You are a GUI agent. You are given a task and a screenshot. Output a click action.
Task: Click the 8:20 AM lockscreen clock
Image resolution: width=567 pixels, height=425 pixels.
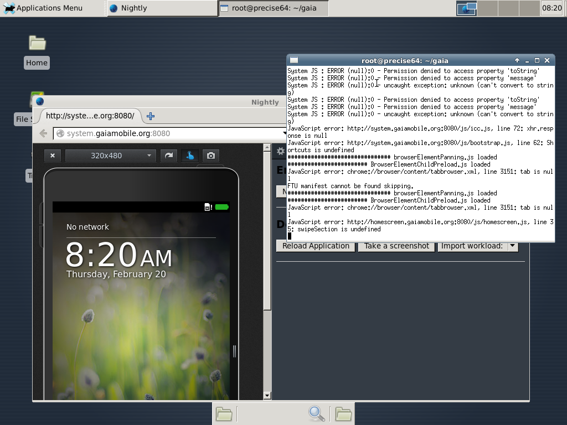[118, 255]
